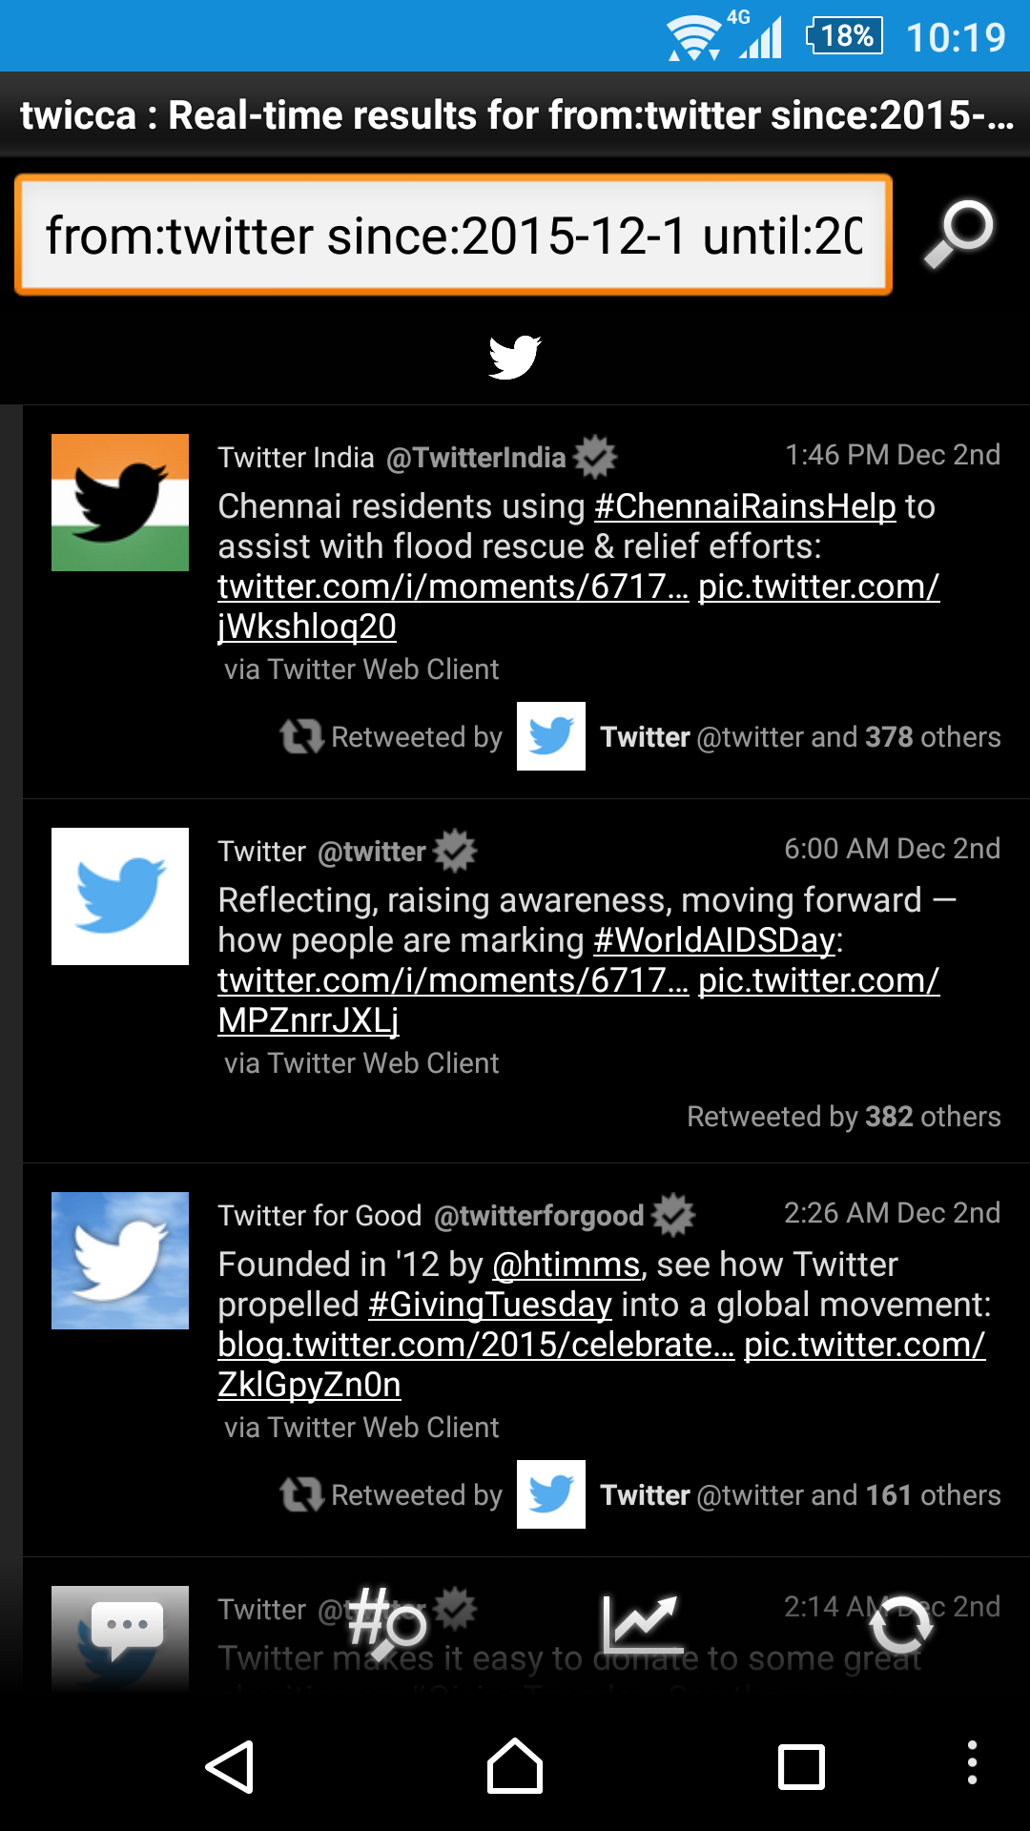Tap the @TwitterIndia username
1030x1831 pixels.
(x=476, y=458)
